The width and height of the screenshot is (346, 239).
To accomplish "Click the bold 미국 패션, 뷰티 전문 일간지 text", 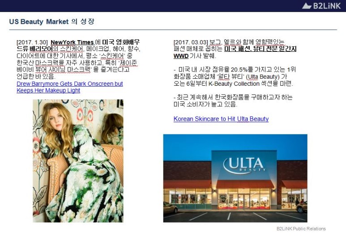I will pos(260,49).
